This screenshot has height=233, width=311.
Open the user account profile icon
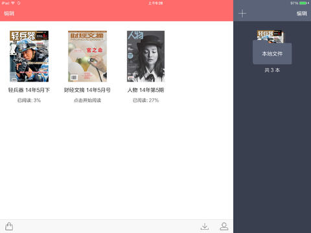(224, 227)
